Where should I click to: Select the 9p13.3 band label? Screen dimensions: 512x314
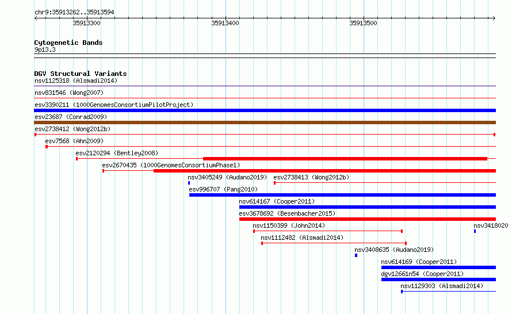click(45, 49)
